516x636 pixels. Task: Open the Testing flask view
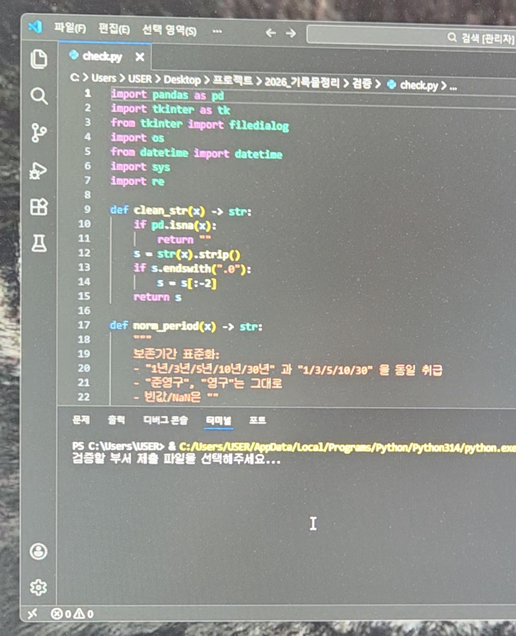click(x=39, y=243)
